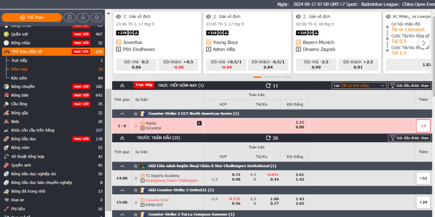Click the +51 more markets button
This screenshot has width=435, height=217.
422,178
